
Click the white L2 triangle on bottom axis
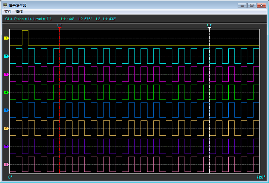(x=209, y=173)
